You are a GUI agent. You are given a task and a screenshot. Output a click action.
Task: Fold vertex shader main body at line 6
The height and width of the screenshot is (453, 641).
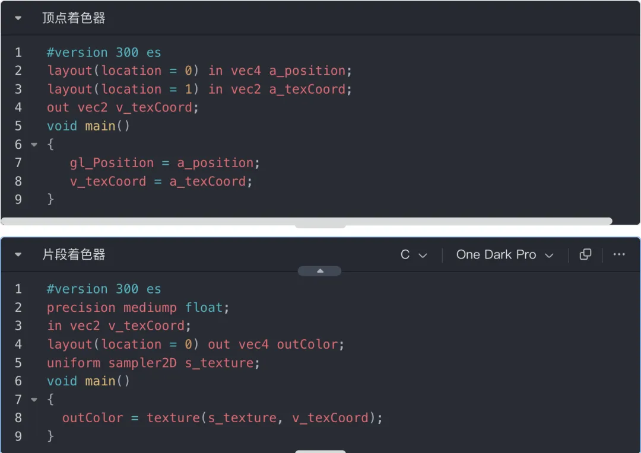(x=34, y=145)
